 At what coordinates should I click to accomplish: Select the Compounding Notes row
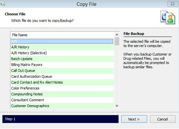coord(62,94)
